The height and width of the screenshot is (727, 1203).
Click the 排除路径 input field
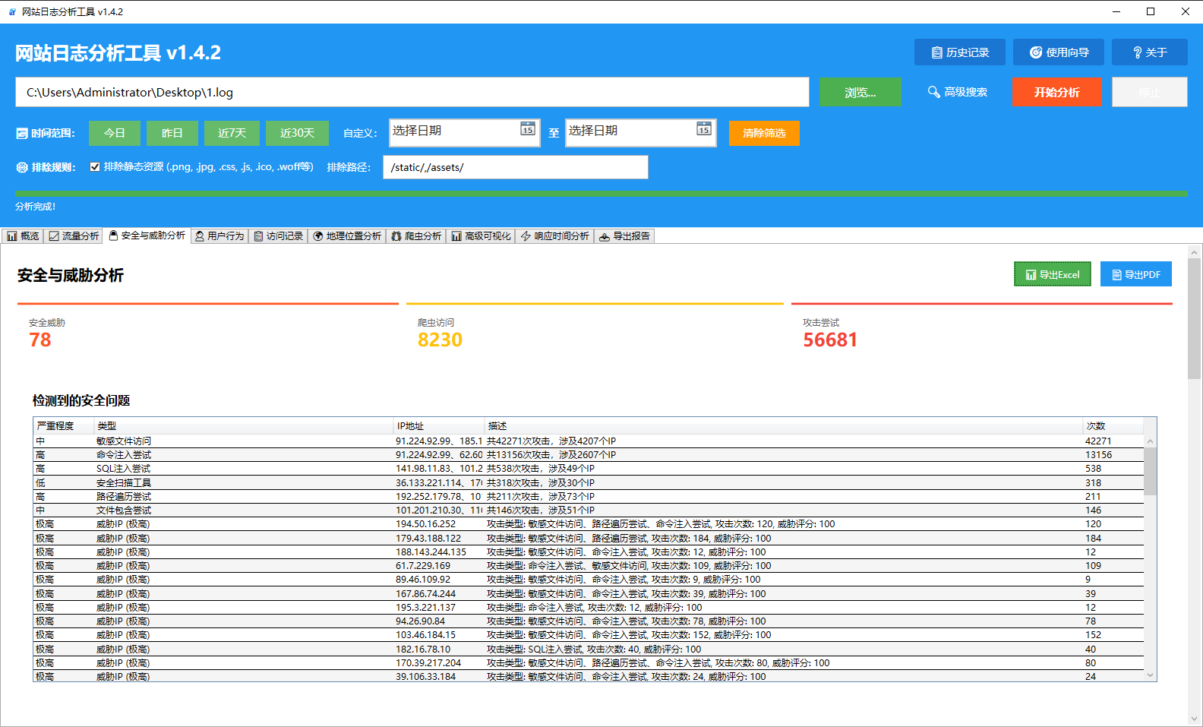(x=515, y=167)
